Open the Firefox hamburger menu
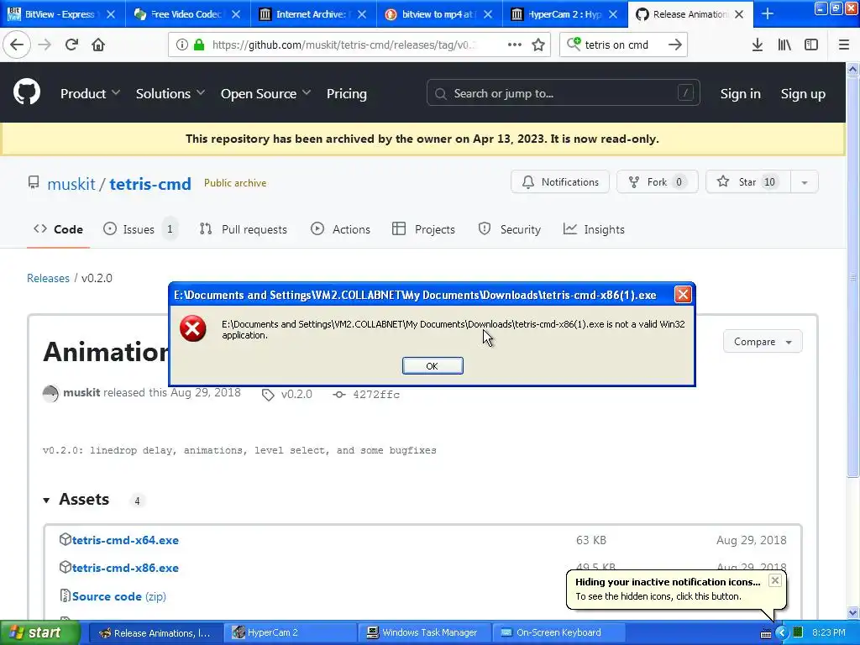The image size is (860, 645). coord(844,45)
